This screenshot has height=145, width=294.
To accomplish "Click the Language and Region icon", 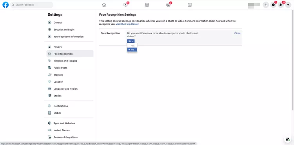I will (49, 89).
